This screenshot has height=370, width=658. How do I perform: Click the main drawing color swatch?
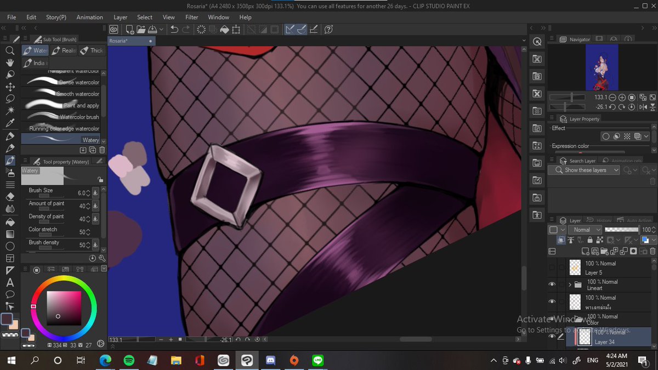point(7,319)
